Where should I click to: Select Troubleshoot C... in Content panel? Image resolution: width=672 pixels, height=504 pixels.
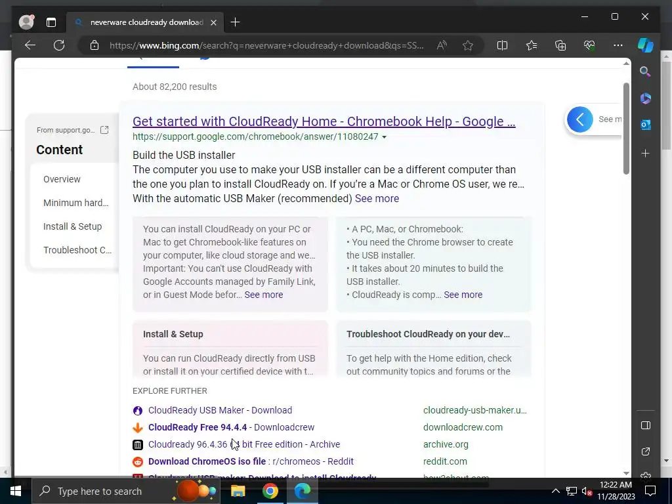pos(77,250)
